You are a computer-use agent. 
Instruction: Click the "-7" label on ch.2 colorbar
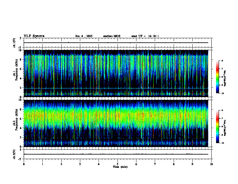point(222,118)
